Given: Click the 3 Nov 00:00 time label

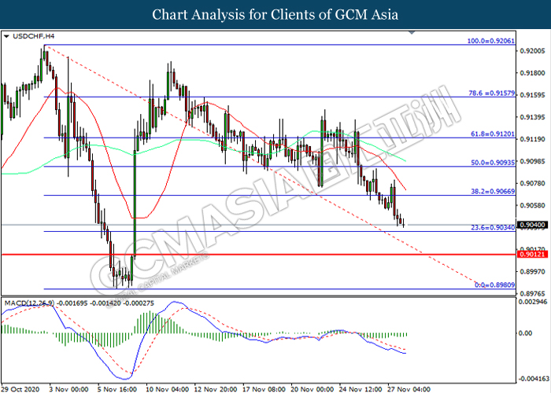Looking at the screenshot, I should pyautogui.click(x=68, y=390).
